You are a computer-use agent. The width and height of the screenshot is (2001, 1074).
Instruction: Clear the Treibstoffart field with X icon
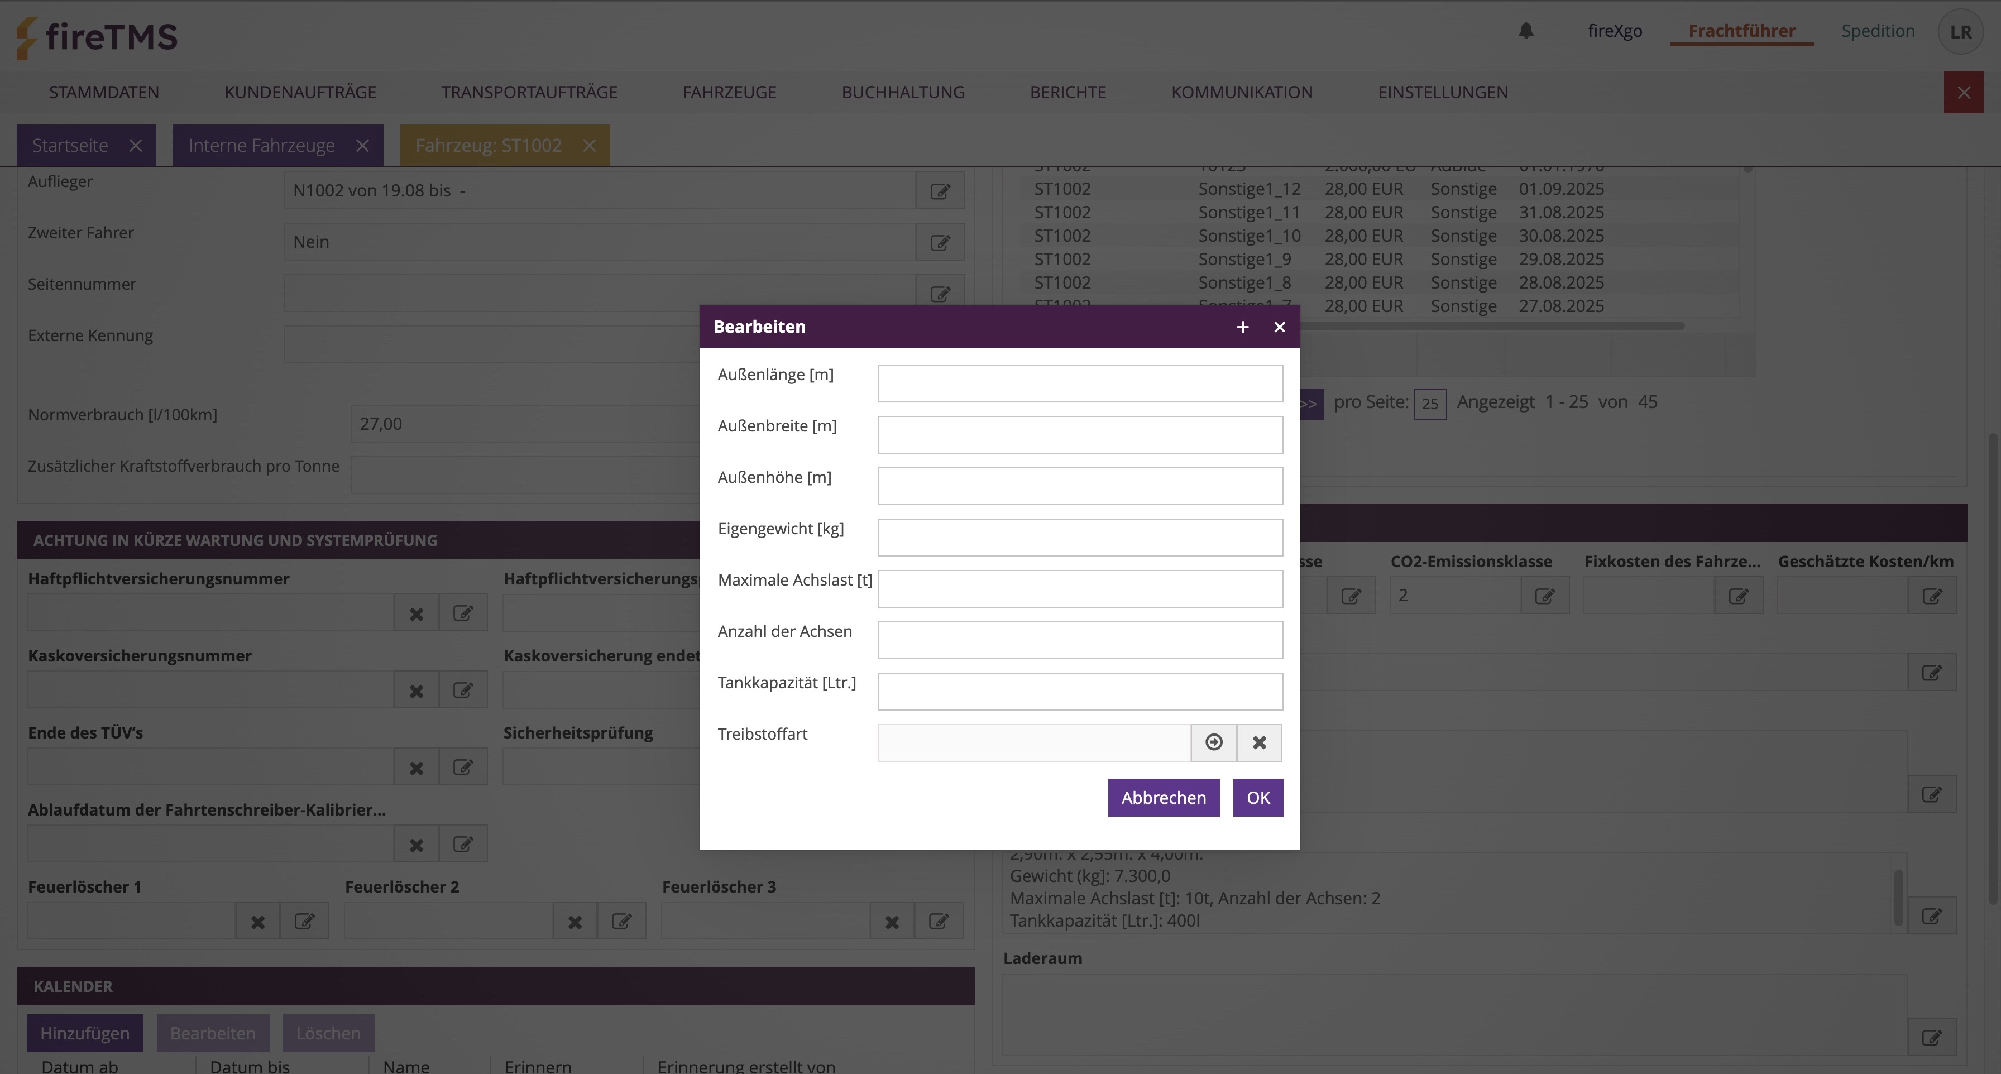(1259, 742)
